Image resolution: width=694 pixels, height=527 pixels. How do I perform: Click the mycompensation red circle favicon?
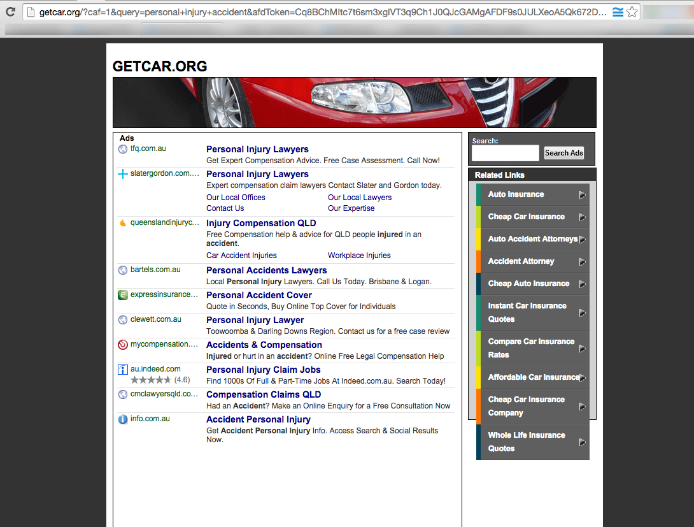122,345
